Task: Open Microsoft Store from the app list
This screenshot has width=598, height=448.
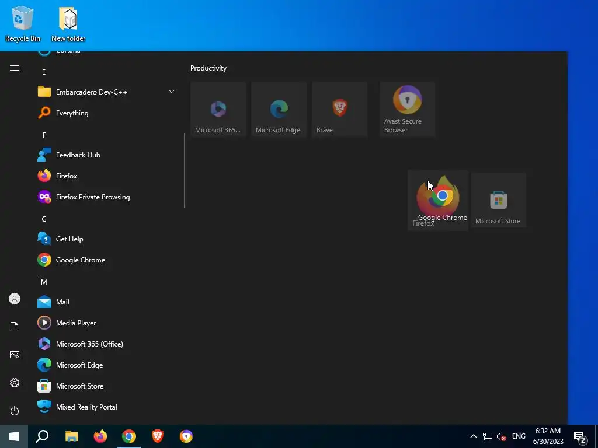Action: [106, 386]
